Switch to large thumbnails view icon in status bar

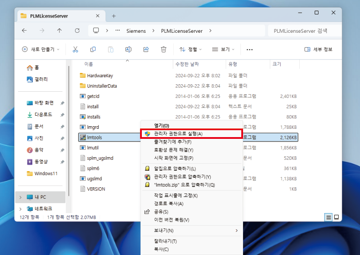tap(336, 217)
